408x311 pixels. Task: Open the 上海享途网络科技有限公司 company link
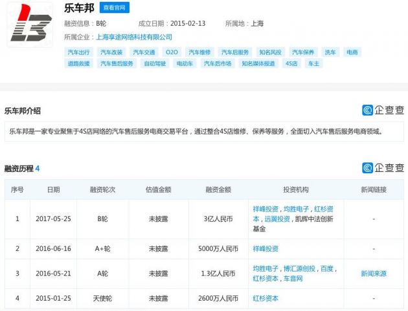[x=134, y=37]
